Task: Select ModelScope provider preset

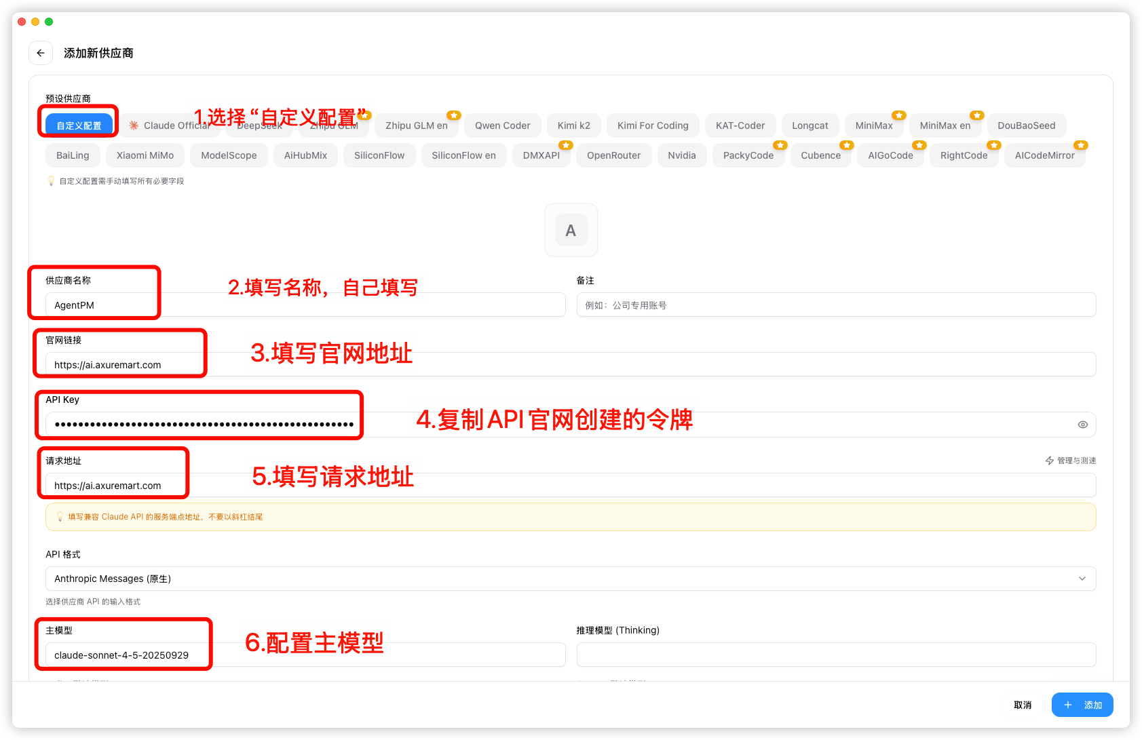Action: (x=229, y=155)
